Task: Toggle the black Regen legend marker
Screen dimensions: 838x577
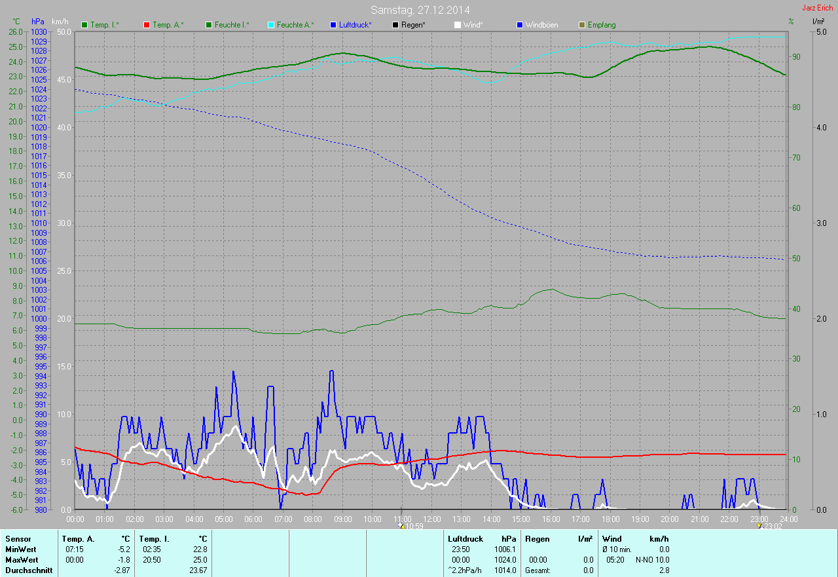Action: [x=395, y=25]
